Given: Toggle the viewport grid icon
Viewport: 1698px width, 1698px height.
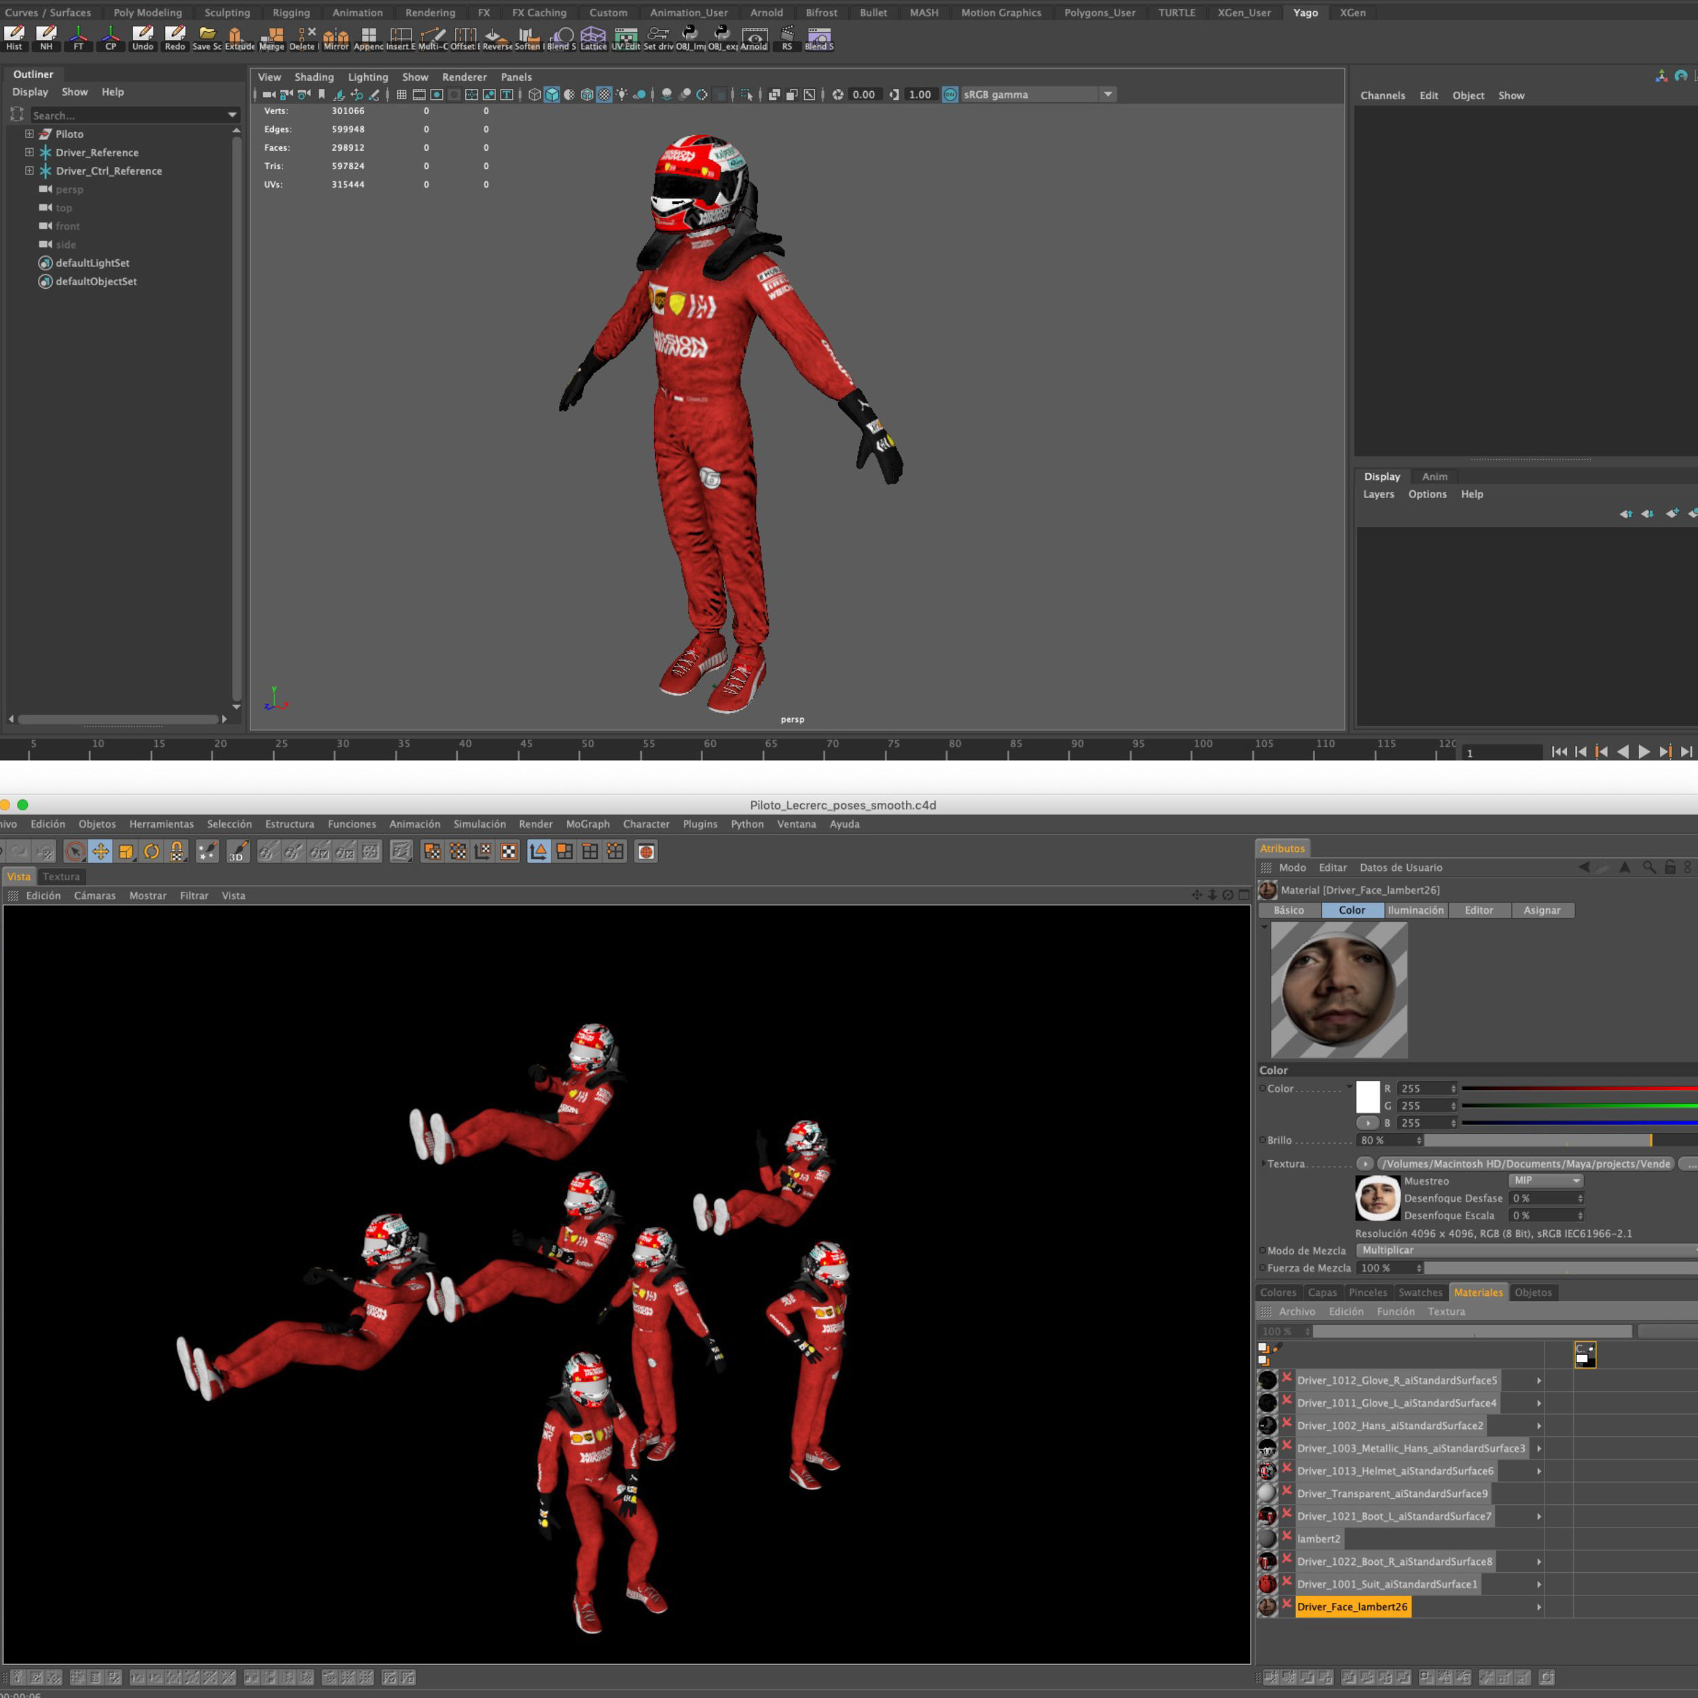Looking at the screenshot, I should 401,95.
